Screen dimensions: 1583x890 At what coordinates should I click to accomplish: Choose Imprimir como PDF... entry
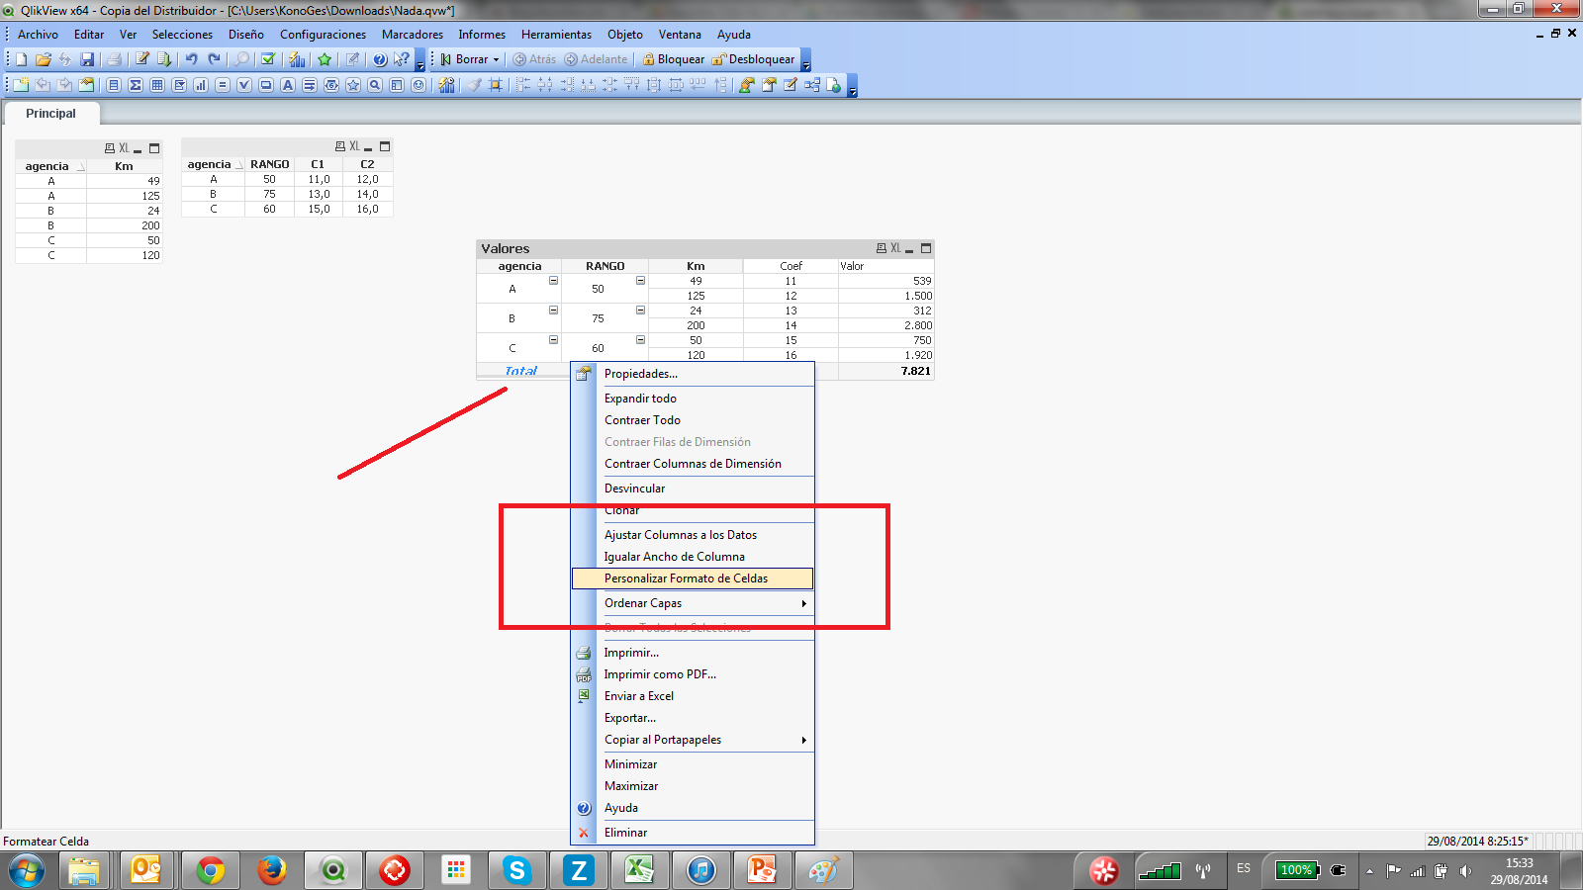(x=693, y=674)
